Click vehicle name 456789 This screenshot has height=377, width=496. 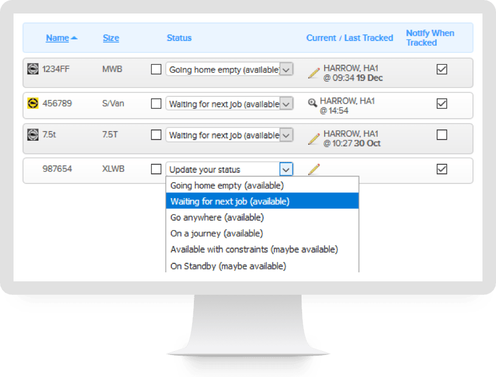57,103
